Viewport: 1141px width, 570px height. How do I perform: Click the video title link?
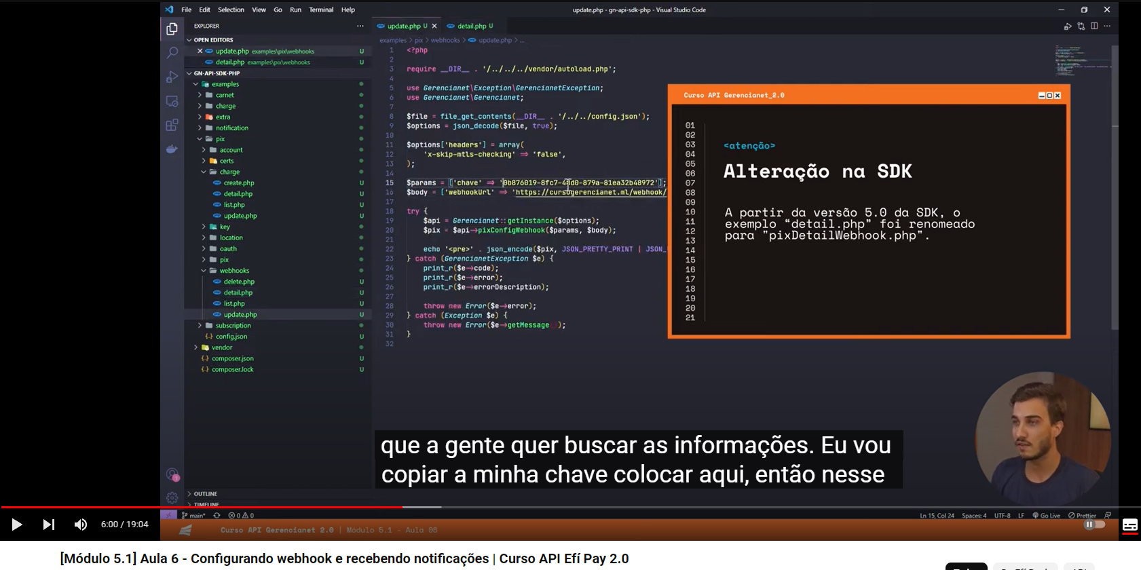344,558
